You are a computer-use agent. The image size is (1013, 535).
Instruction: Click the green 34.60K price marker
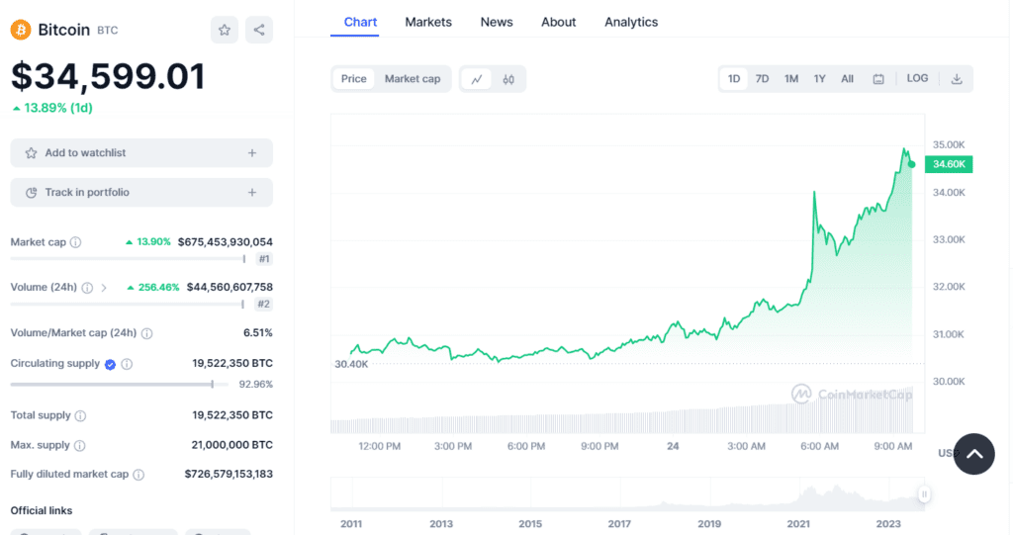click(x=949, y=164)
